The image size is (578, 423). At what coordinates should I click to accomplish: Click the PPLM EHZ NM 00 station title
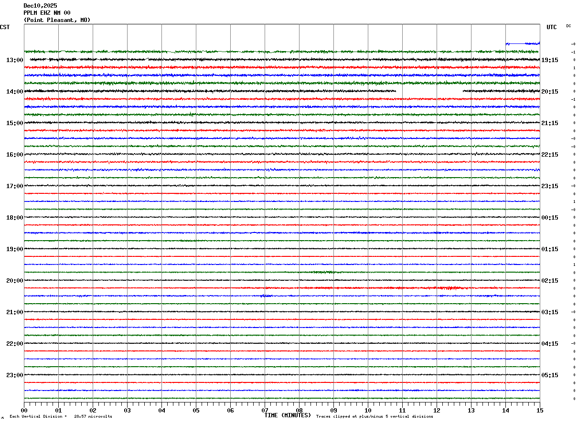coord(47,13)
